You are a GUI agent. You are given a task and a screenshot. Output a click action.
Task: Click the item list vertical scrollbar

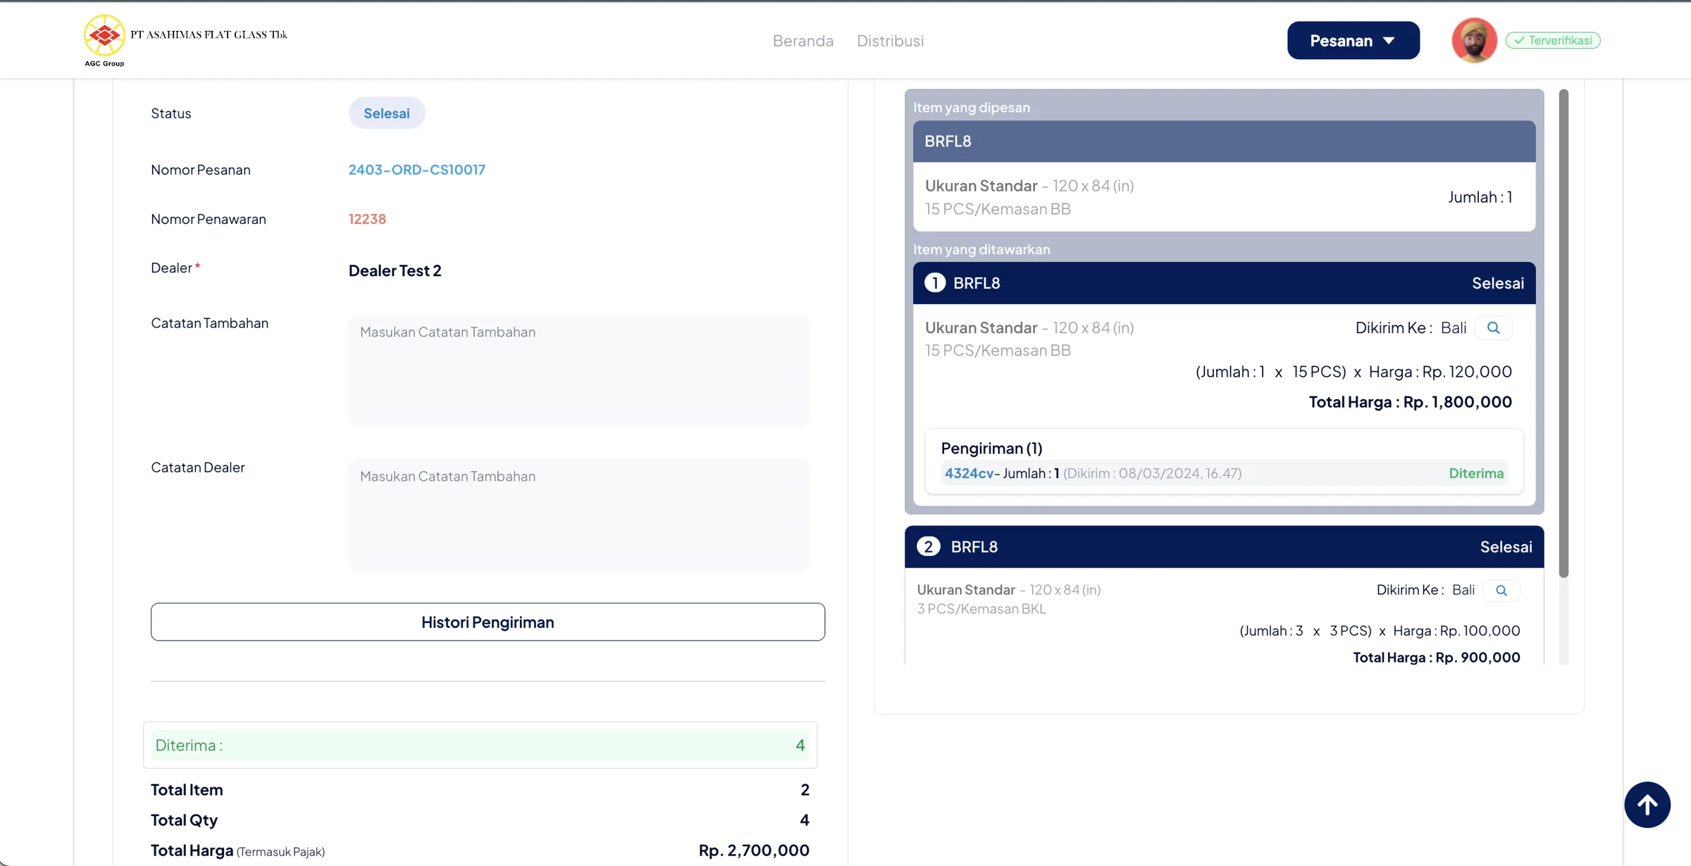coord(1563,332)
